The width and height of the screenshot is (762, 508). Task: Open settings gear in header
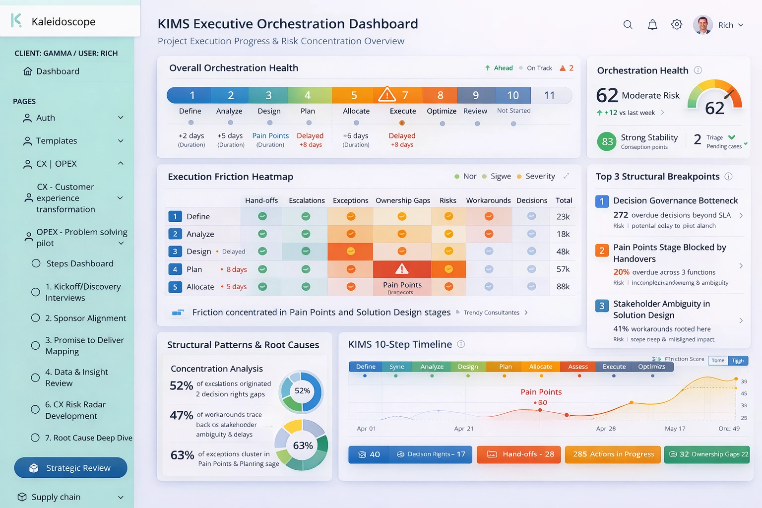pos(677,25)
